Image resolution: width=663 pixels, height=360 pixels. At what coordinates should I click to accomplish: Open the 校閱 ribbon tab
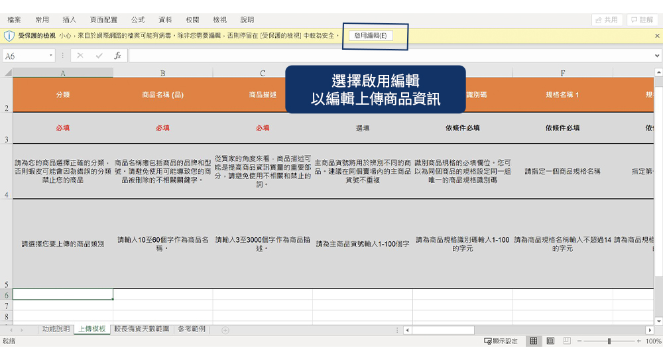tap(192, 20)
